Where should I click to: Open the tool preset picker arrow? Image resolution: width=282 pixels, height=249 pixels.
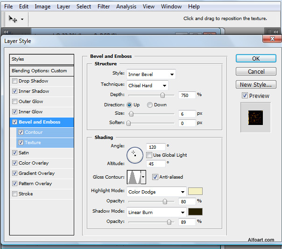(22, 20)
